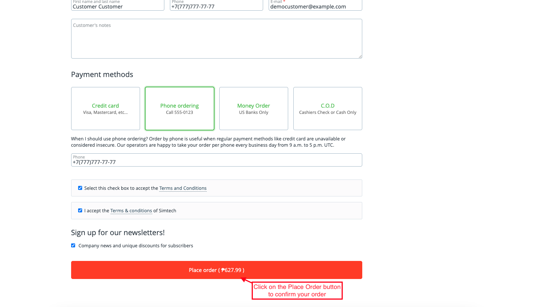This screenshot has width=548, height=307.
Task: Choose the Phone ordering payment option
Action: 179,108
